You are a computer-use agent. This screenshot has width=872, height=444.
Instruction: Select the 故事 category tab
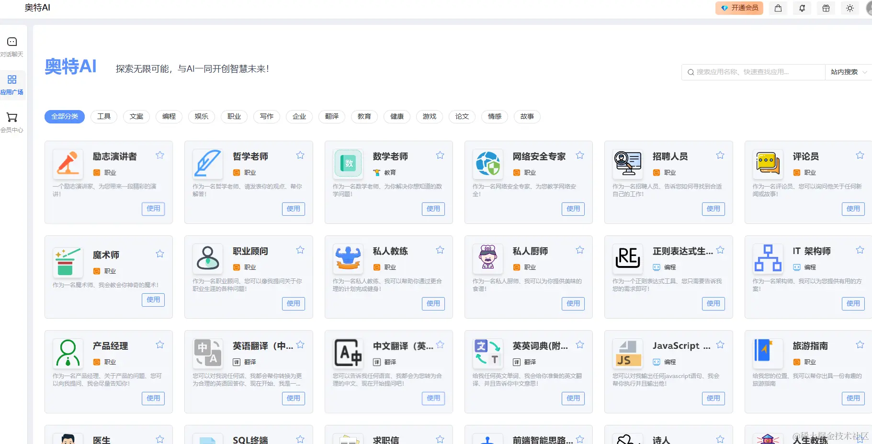(527, 117)
